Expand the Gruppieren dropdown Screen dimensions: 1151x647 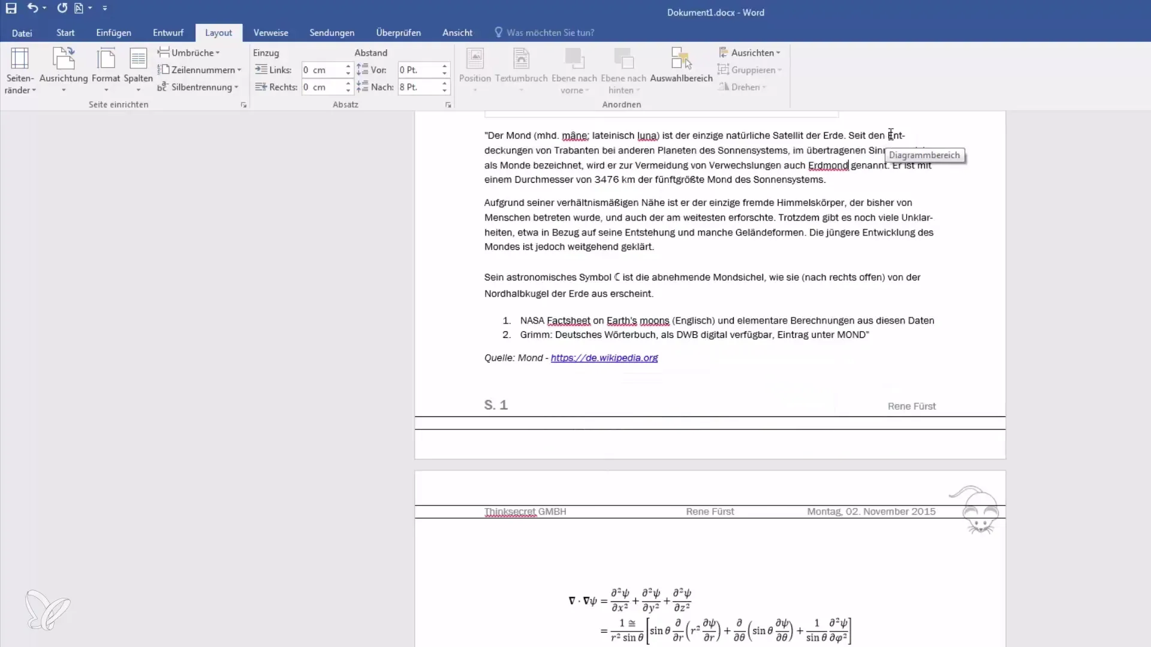[x=750, y=70]
